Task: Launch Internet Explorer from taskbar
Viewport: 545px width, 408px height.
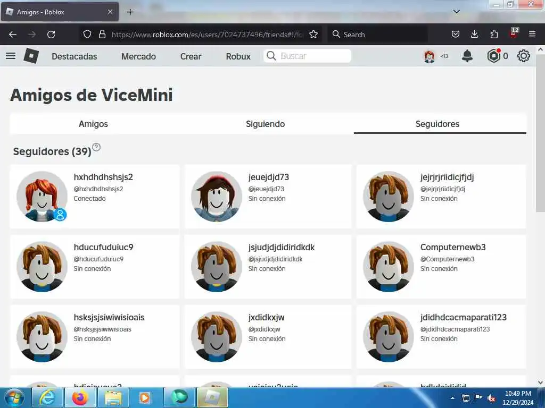Action: pyautogui.click(x=47, y=397)
